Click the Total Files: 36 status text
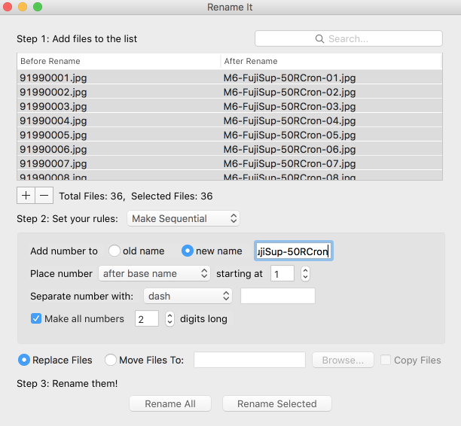The height and width of the screenshot is (426, 461). tap(92, 196)
